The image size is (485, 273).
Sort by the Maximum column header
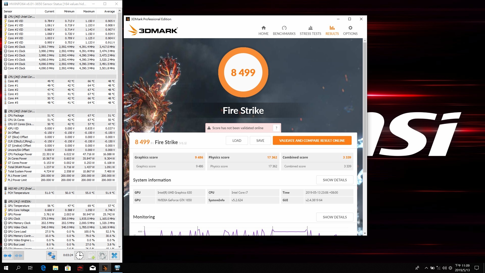(86, 11)
